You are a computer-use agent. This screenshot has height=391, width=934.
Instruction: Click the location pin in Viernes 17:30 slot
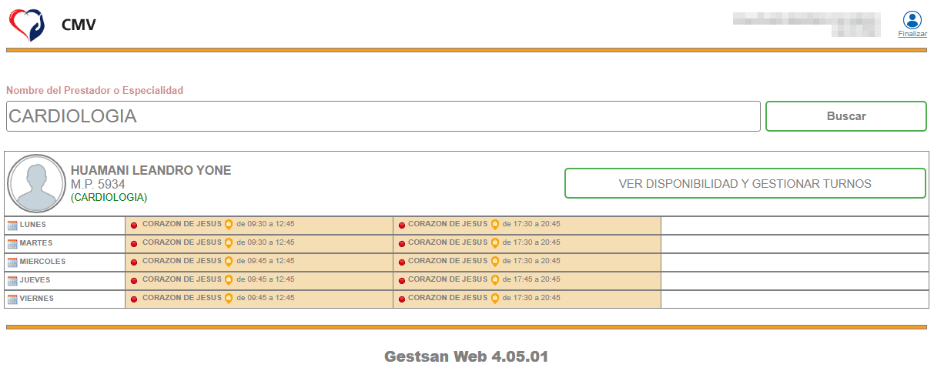point(495,298)
